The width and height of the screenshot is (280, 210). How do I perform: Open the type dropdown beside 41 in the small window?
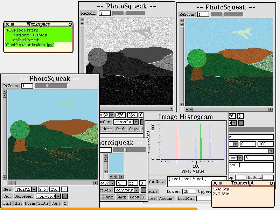tap(112, 183)
